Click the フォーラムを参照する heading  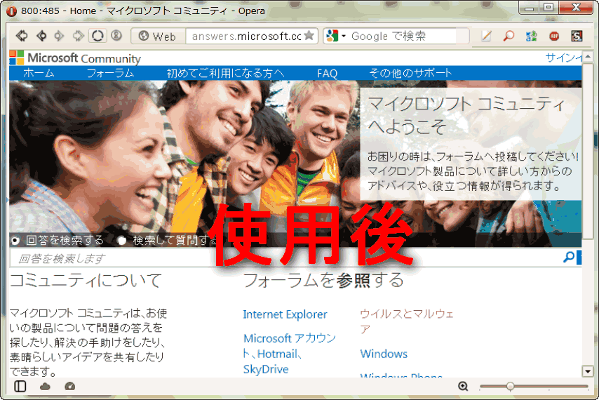[x=323, y=281]
